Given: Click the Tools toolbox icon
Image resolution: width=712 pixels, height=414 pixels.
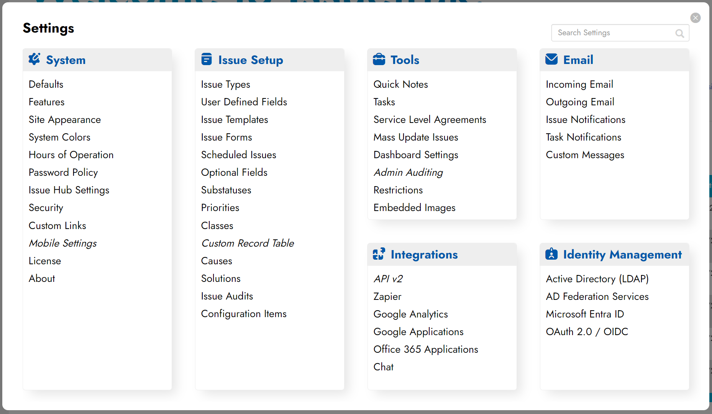Looking at the screenshot, I should pyautogui.click(x=379, y=59).
